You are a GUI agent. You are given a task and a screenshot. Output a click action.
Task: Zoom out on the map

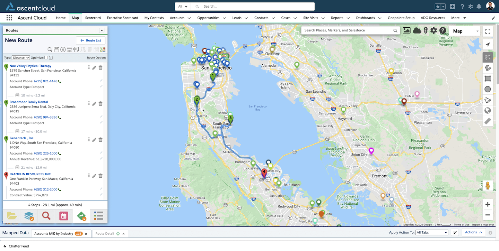[x=488, y=215]
